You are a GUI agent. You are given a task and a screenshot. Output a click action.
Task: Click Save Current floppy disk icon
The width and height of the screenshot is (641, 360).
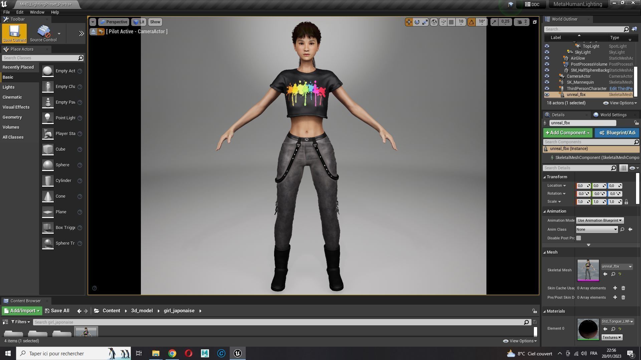click(14, 33)
